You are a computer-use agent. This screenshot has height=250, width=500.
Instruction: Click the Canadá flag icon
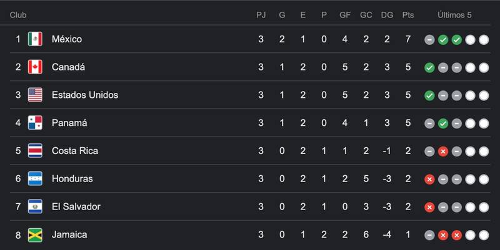coord(35,67)
